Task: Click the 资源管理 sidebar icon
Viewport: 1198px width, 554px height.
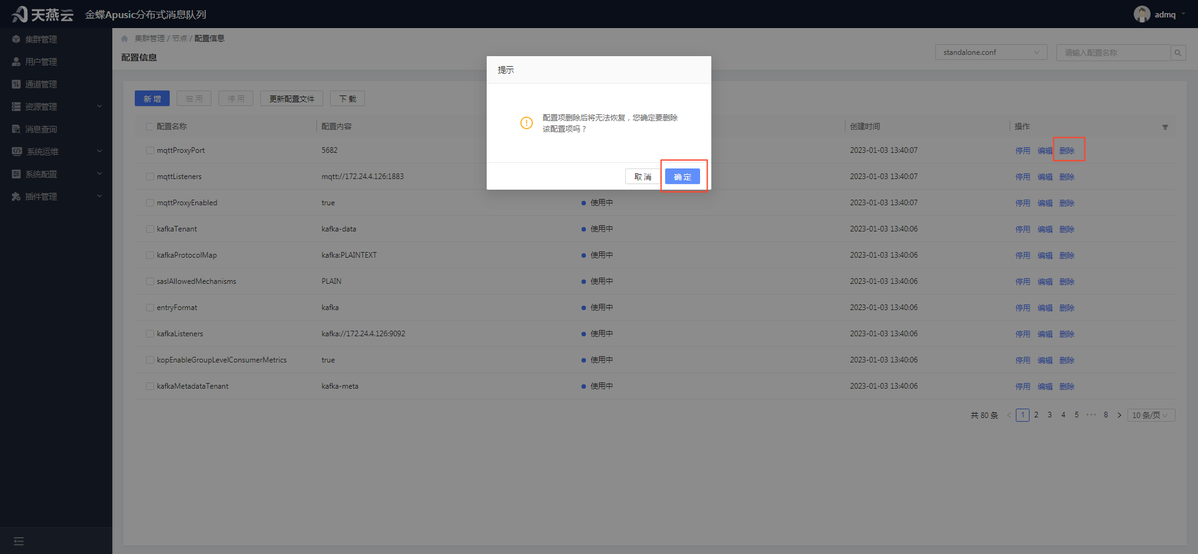Action: click(x=16, y=107)
